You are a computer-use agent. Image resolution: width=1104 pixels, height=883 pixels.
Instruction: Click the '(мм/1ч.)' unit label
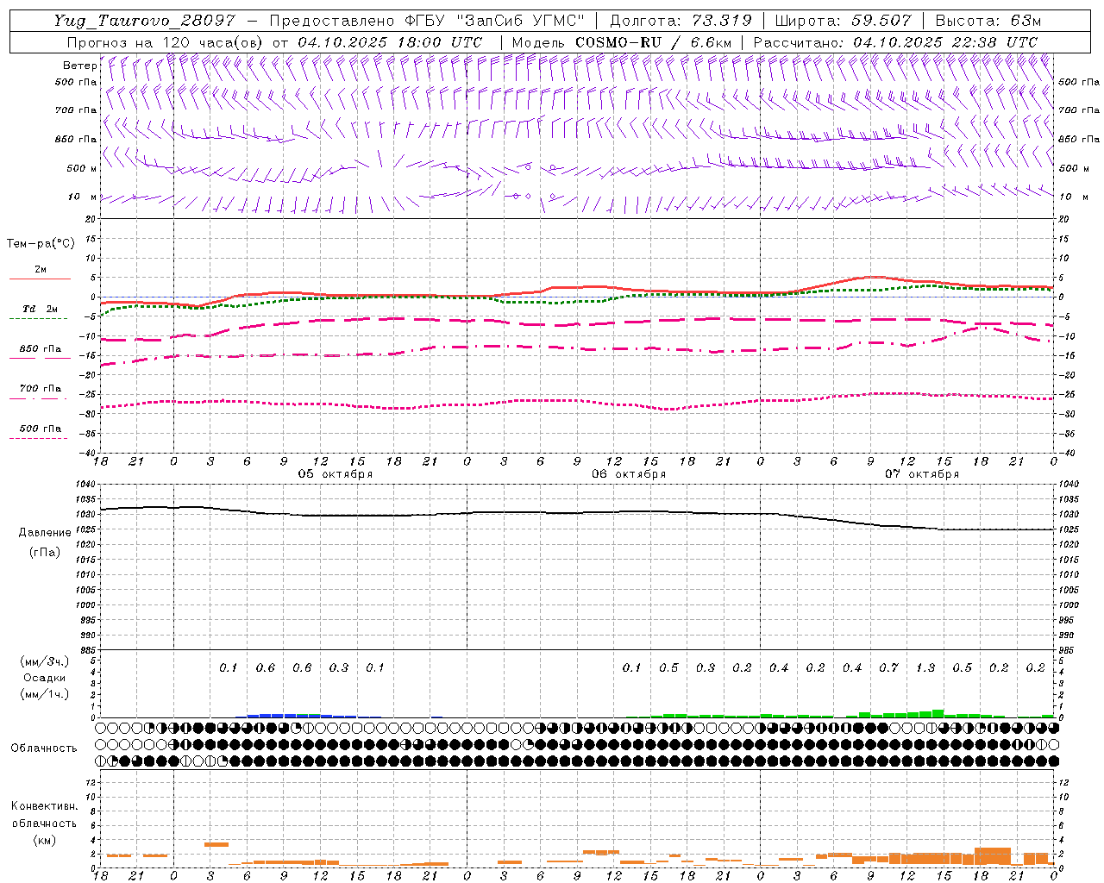[44, 694]
